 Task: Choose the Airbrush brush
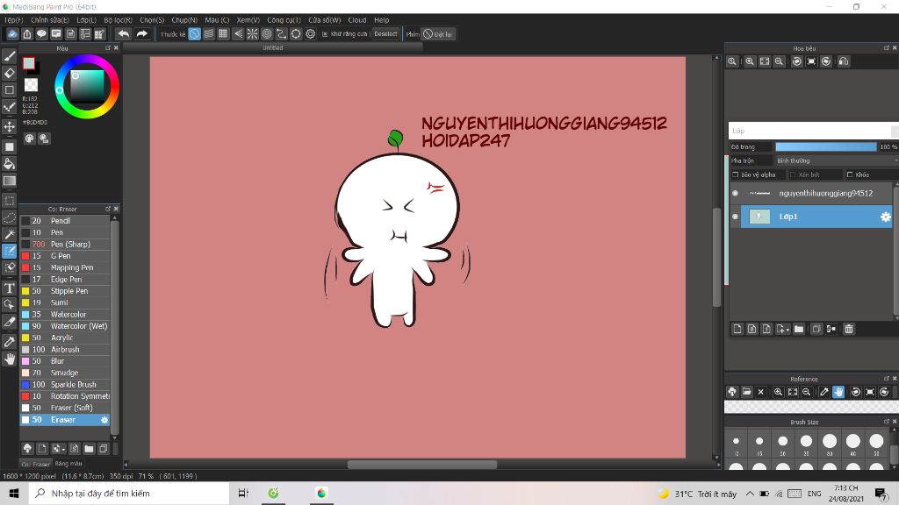coord(65,349)
